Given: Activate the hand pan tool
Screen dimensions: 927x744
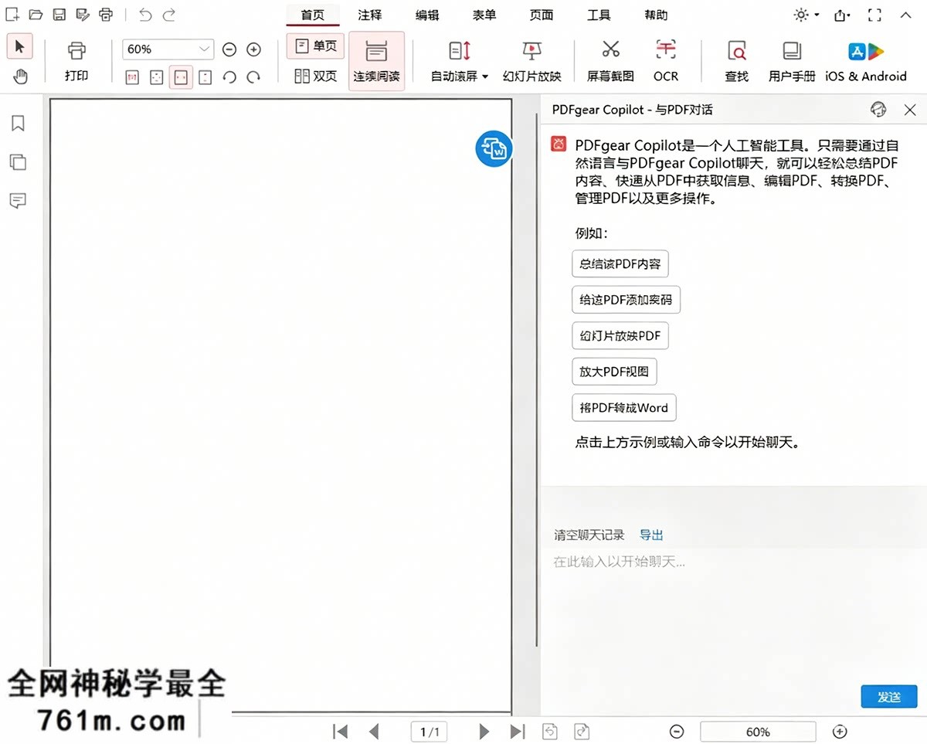Looking at the screenshot, I should tap(19, 76).
